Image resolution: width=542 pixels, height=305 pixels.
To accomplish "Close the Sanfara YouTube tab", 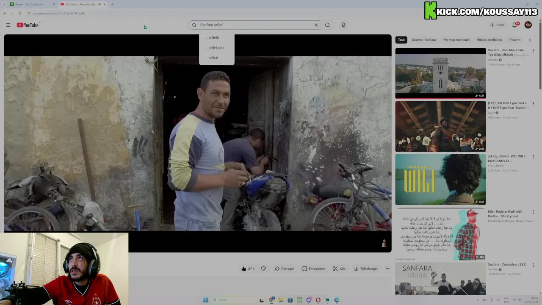I will pyautogui.click(x=105, y=4).
